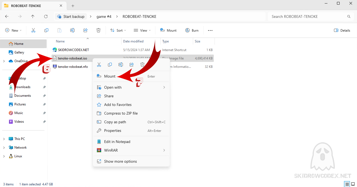Choose Add to Favorites

[131, 105]
